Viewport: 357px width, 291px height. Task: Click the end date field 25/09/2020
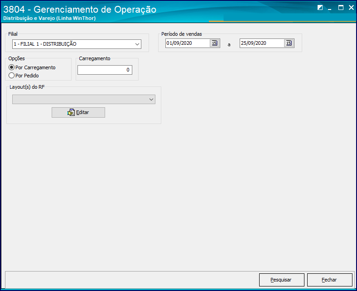[x=262, y=43]
